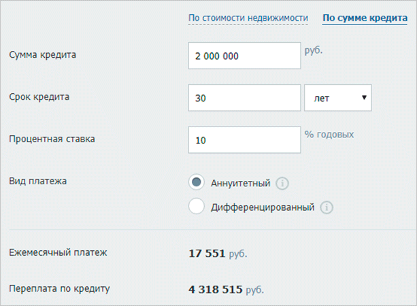Screen dimensions: 417x306
Task: Click the % годовых unit text
Action: click(329, 135)
